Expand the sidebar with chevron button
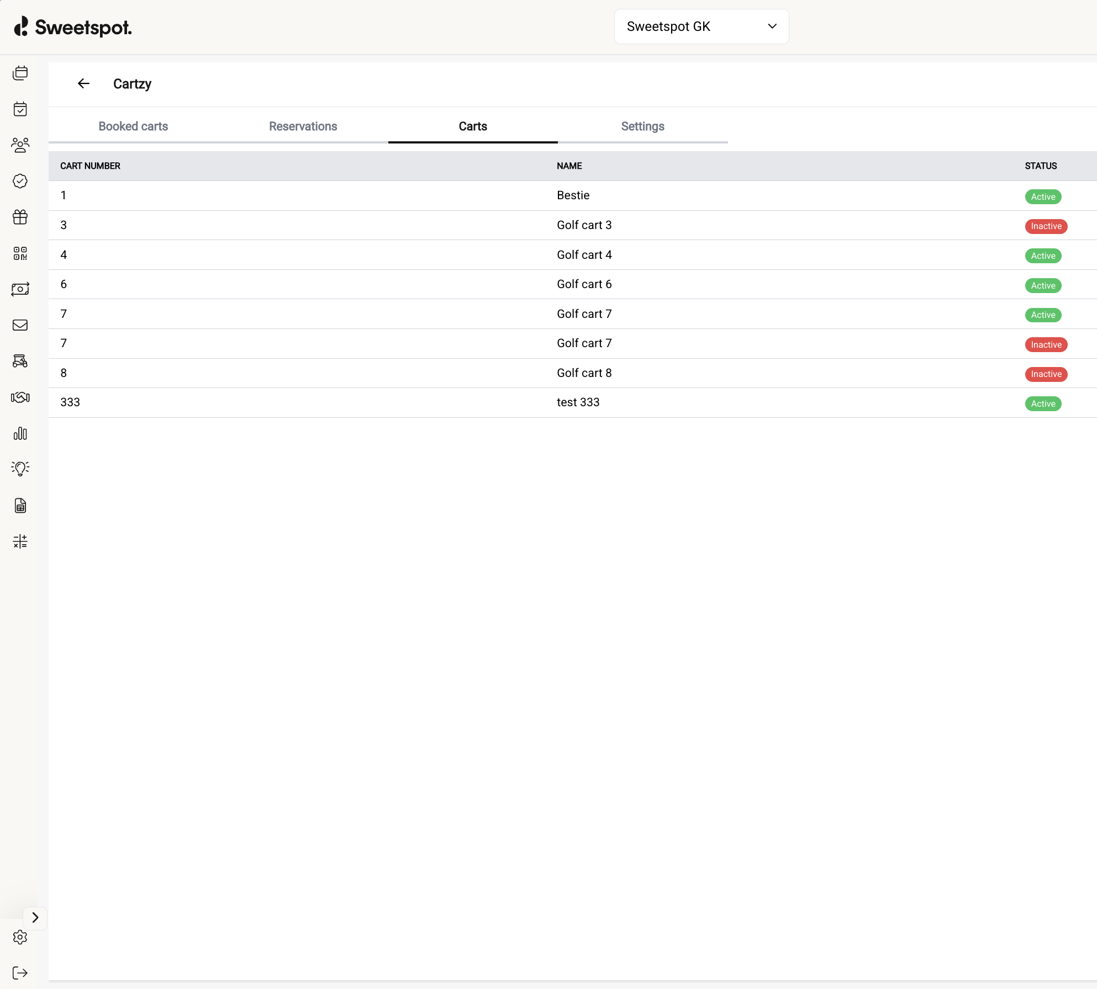The image size is (1097, 989). point(35,917)
